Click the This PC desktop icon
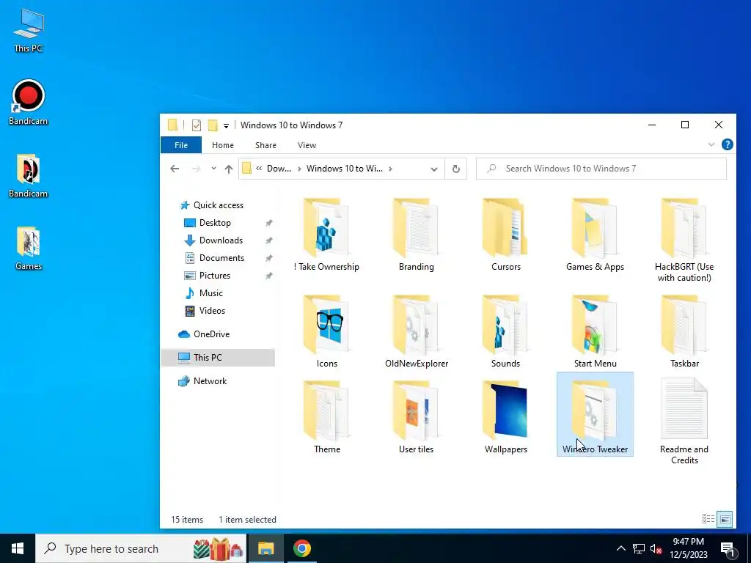751x563 pixels. [29, 30]
